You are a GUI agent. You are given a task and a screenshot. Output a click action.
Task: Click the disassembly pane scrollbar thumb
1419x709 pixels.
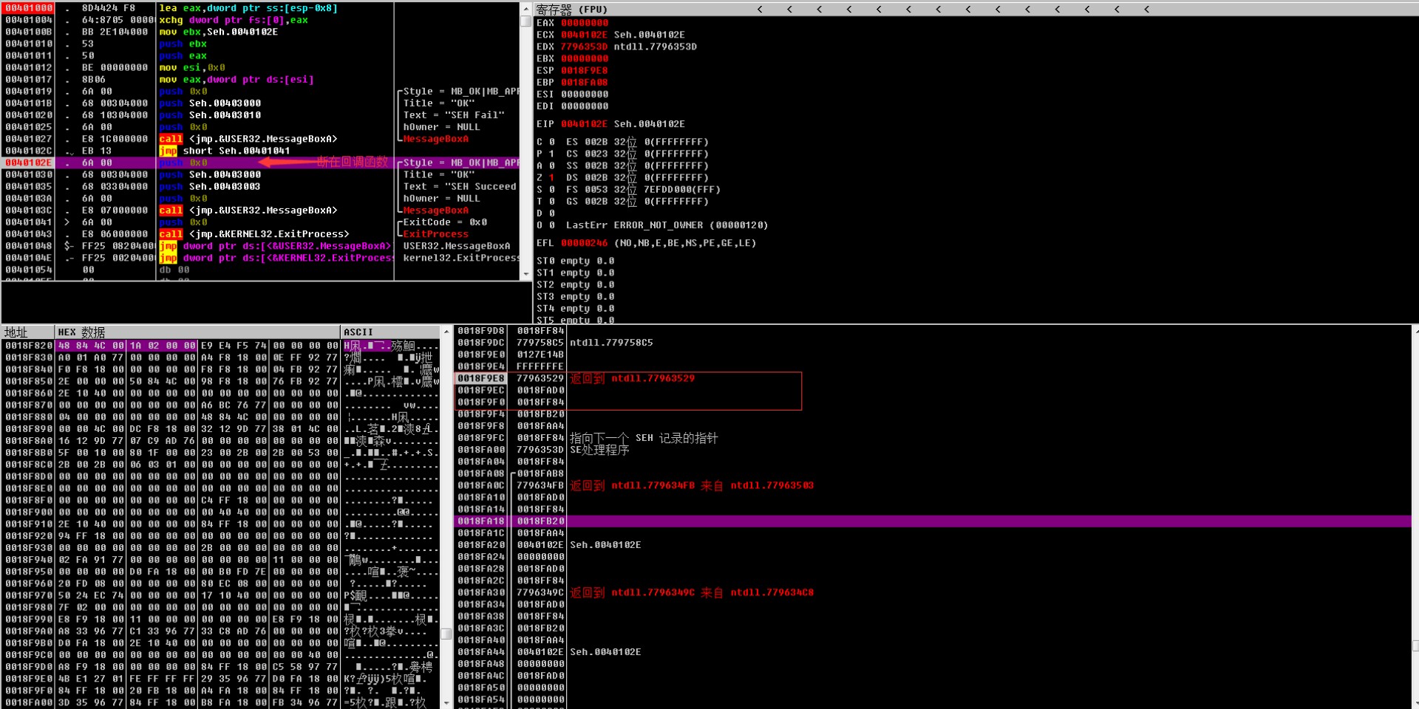tap(526, 21)
